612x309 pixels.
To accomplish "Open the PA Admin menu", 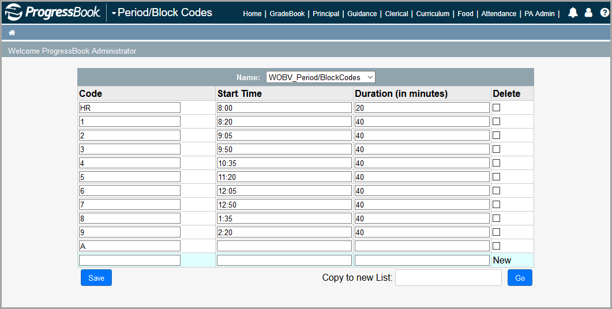I will tap(539, 14).
